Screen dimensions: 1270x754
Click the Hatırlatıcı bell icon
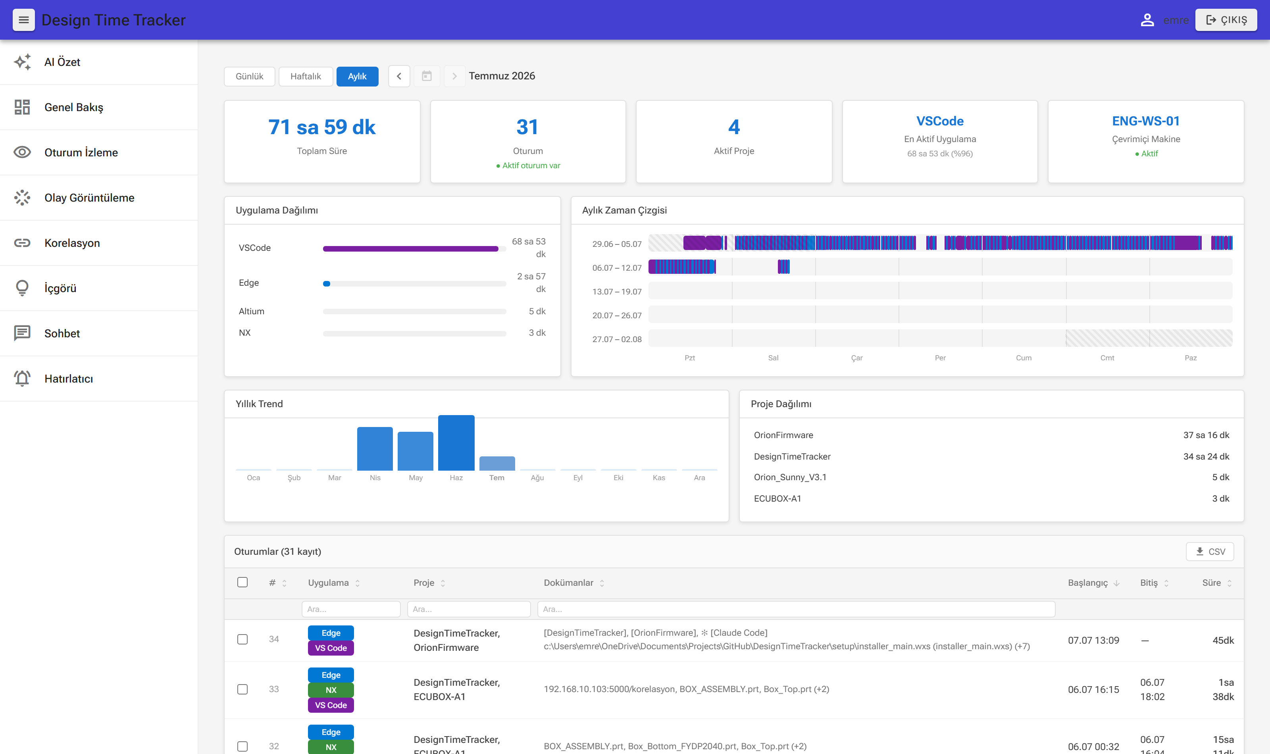pyautogui.click(x=22, y=379)
